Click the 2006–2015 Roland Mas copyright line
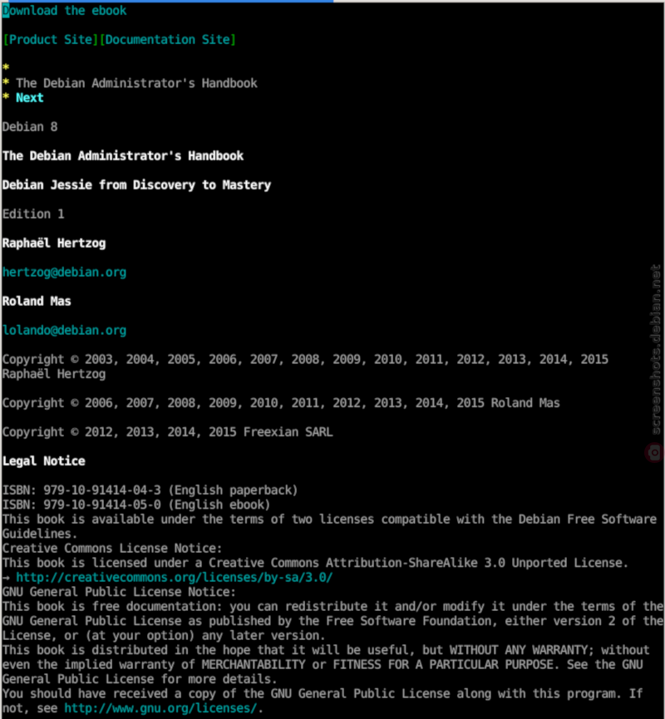 [x=281, y=403]
